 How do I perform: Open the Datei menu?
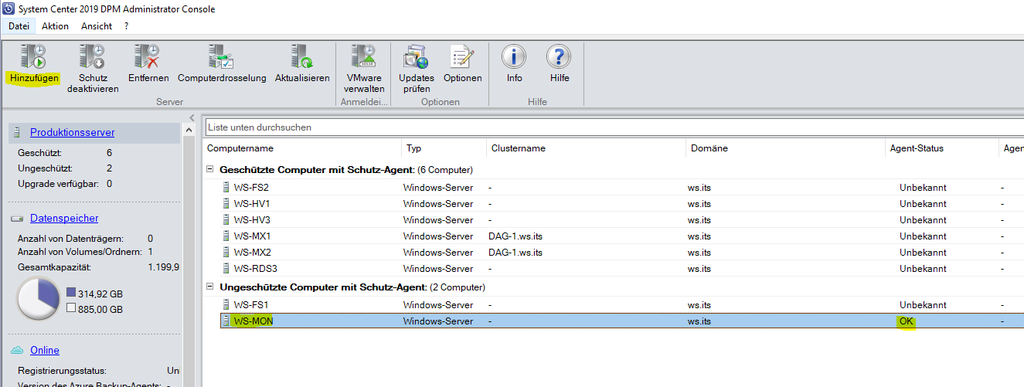[x=19, y=26]
